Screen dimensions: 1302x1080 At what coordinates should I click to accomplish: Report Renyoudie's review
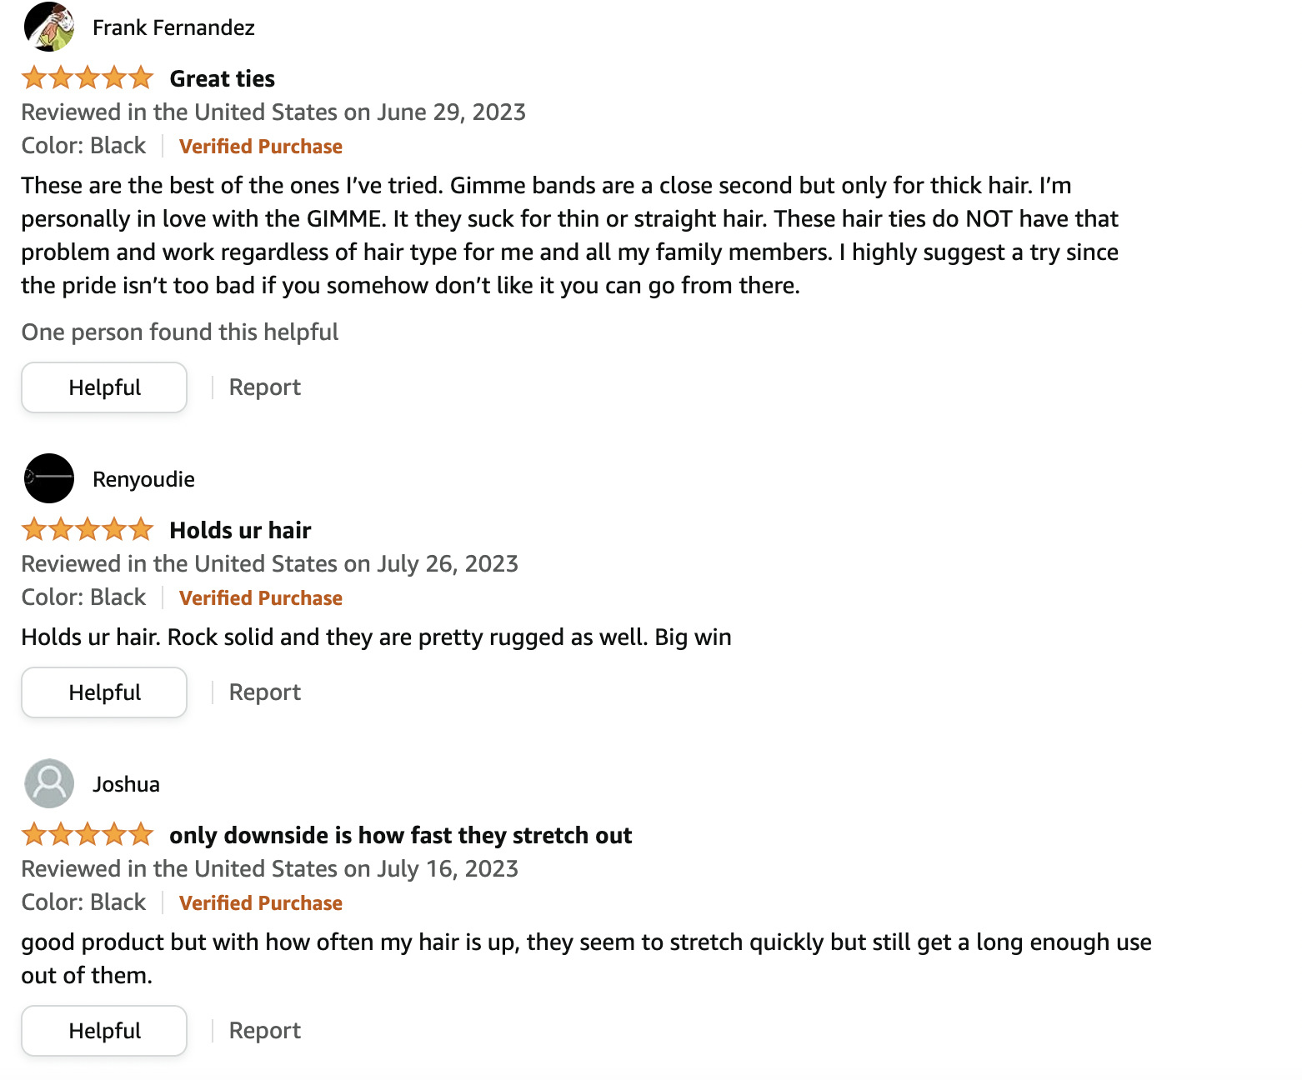[264, 692]
